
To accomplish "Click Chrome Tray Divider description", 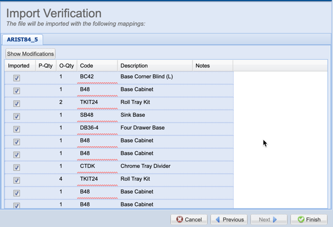I will pyautogui.click(x=145, y=166).
